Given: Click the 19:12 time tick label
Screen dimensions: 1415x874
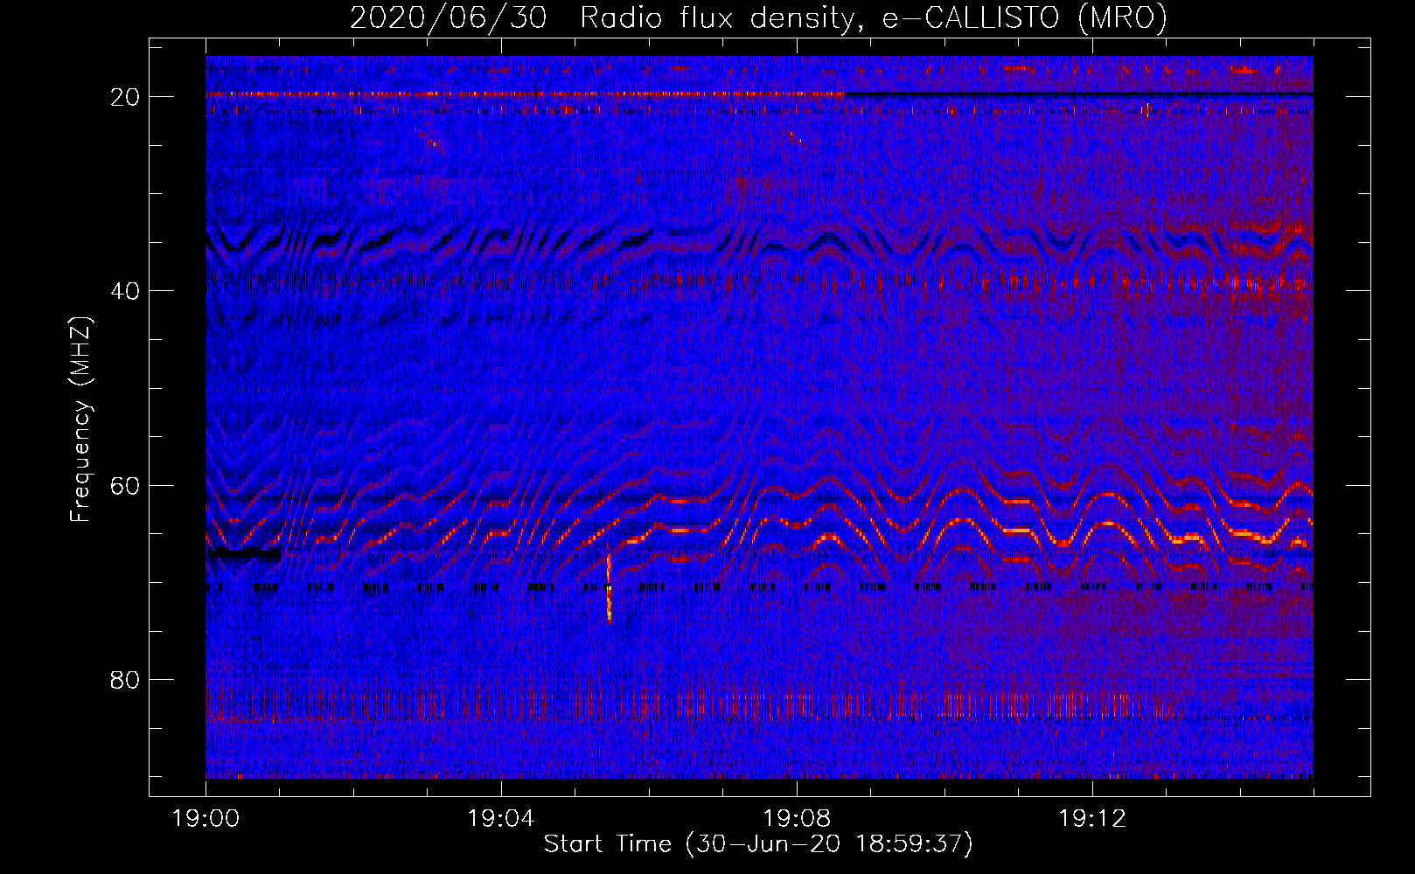Looking at the screenshot, I should [x=1092, y=819].
